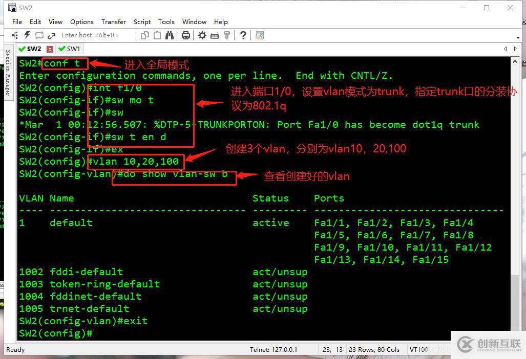The image size is (526, 359).
Task: Click the Status column header
Action: 270,198
